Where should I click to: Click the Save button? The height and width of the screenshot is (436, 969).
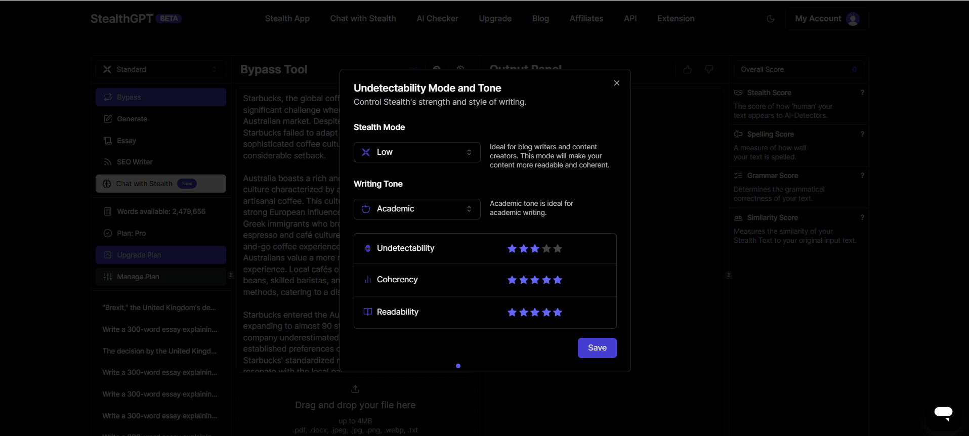coord(597,348)
